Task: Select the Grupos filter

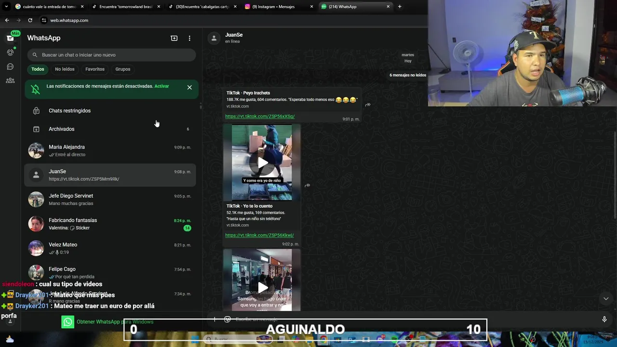Action: point(123,69)
